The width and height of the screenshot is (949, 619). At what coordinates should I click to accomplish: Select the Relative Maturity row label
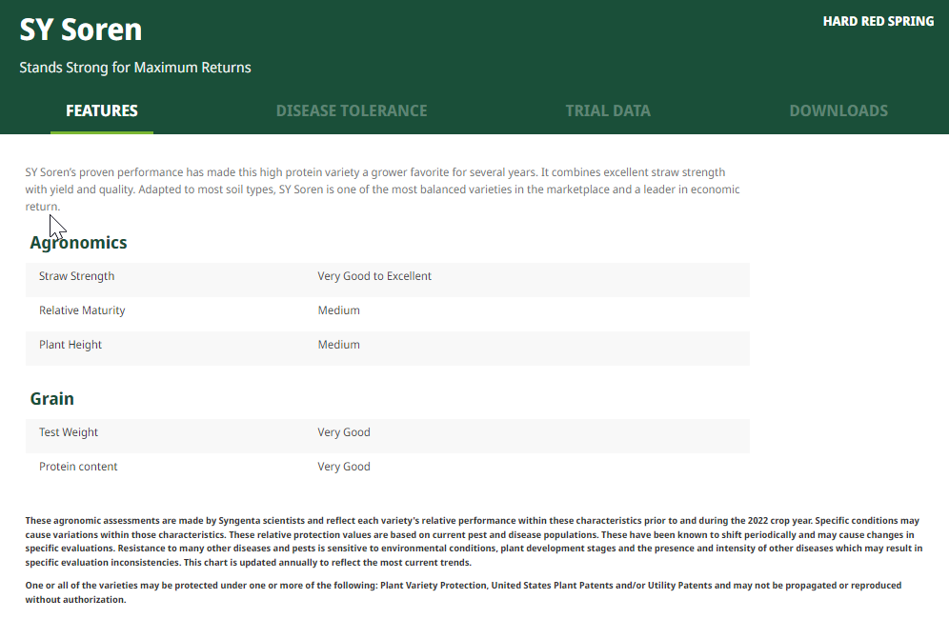point(82,310)
